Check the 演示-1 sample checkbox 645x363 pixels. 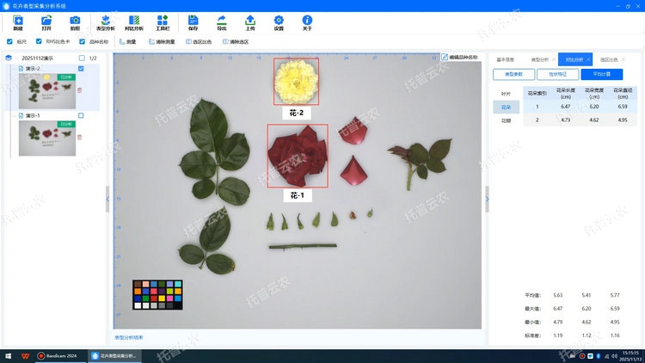[x=81, y=114]
